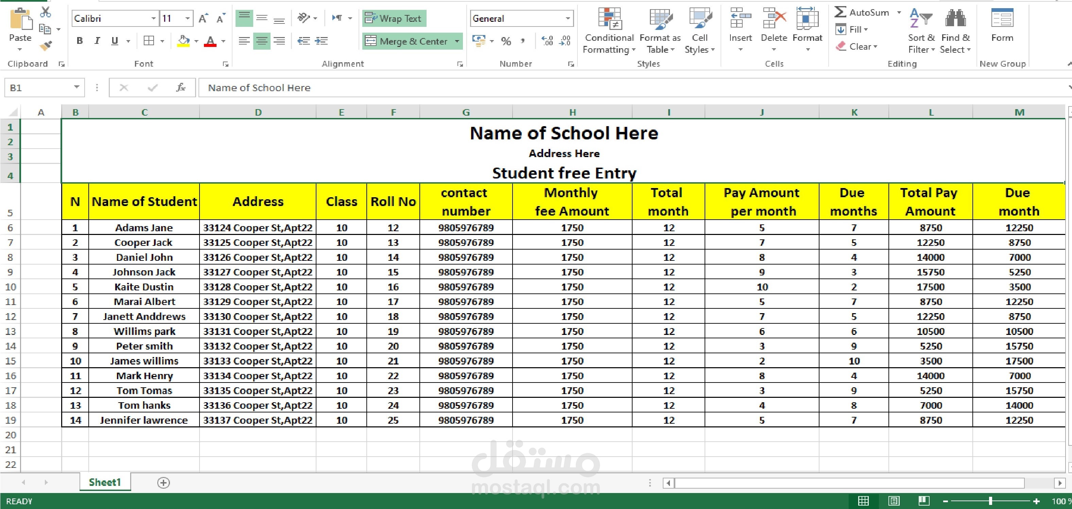The image size is (1072, 509).
Task: Expand the Merge & Center dropdown arrow
Action: coord(457,41)
